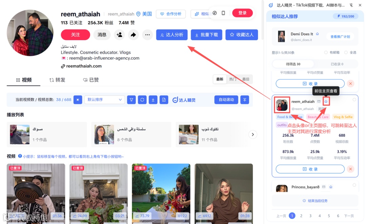Image resolution: width=366 pixels, height=224 pixels.
Task: Click the red 关注 follow button
Action: pos(75,35)
